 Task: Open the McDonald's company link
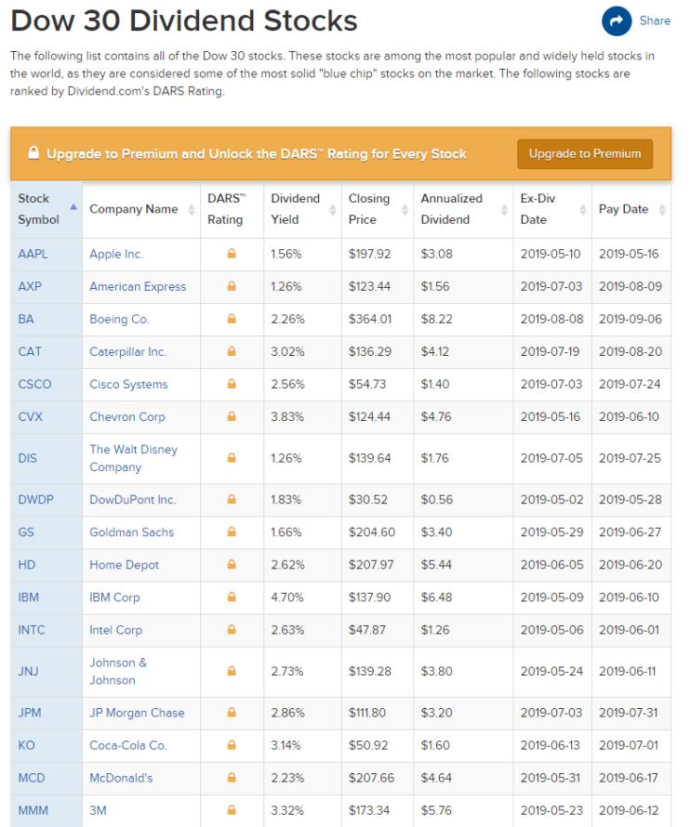click(x=121, y=778)
